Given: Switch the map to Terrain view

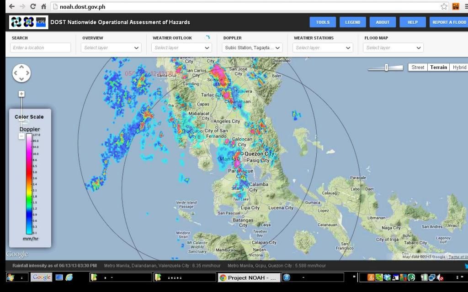Looking at the screenshot, I should click(438, 68).
